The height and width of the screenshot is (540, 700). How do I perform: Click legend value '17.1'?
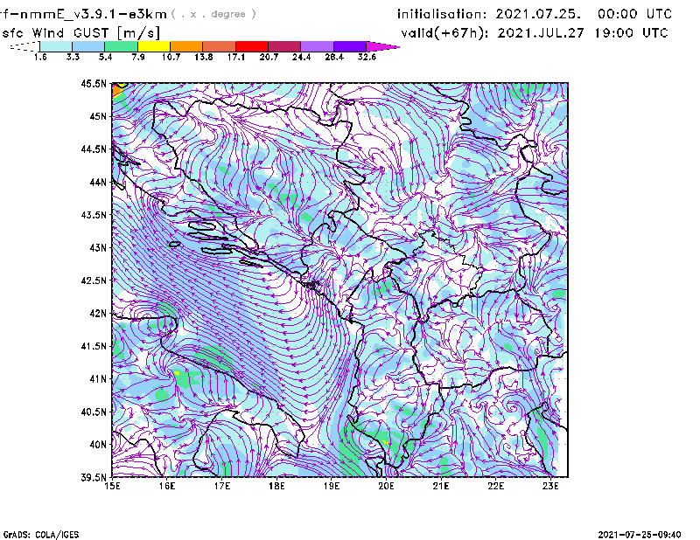[x=236, y=57]
